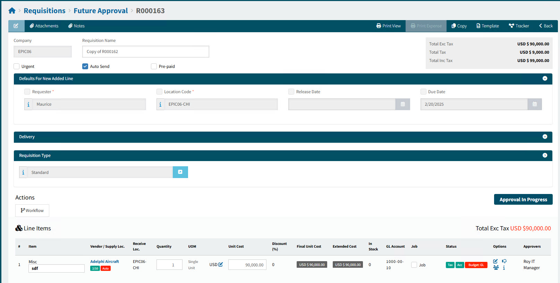View line 1 approvers group icon

click(496, 267)
